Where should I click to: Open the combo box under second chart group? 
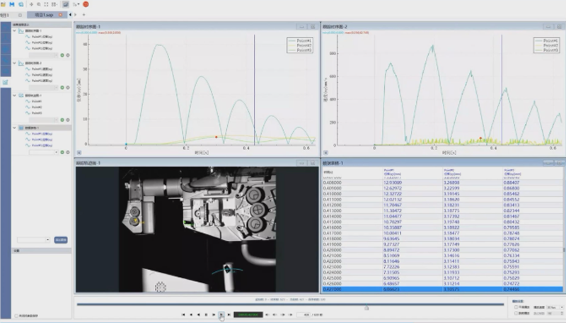point(43,87)
